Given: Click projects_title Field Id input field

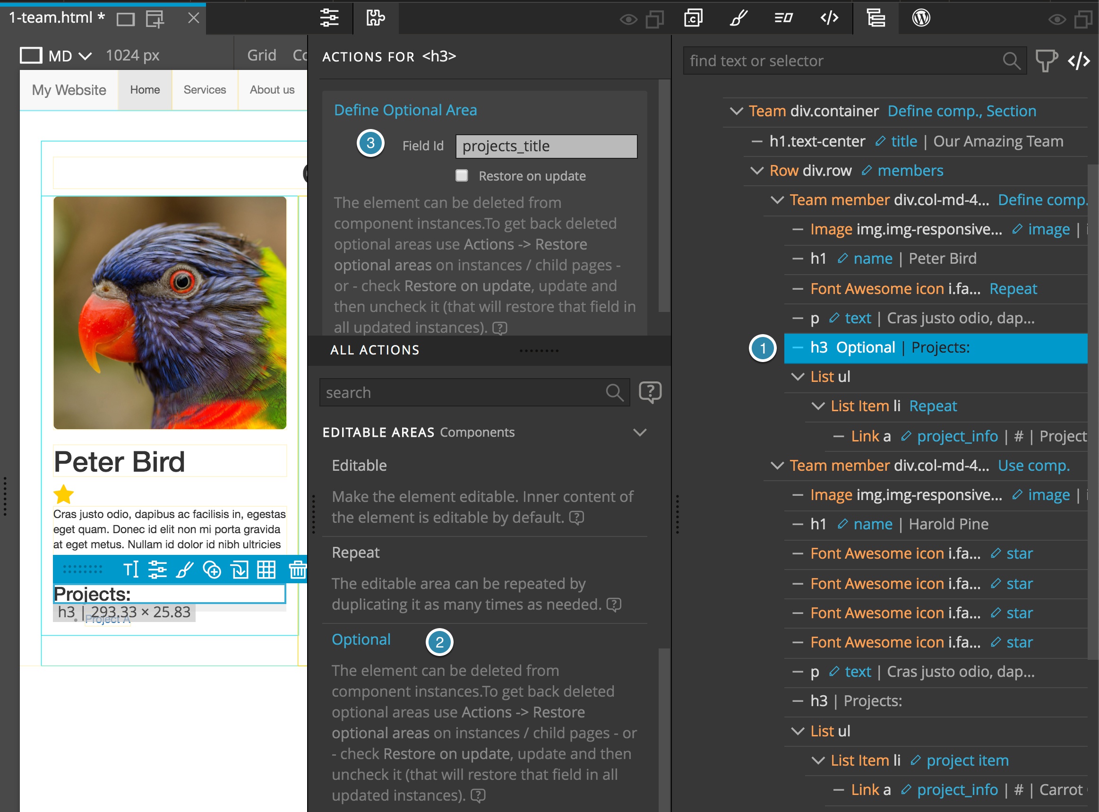Looking at the screenshot, I should coord(547,146).
